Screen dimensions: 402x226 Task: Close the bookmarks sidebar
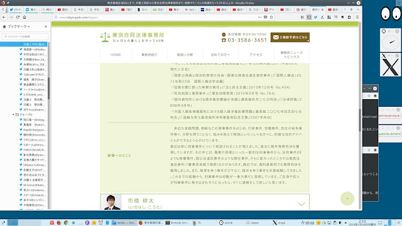click(x=46, y=26)
